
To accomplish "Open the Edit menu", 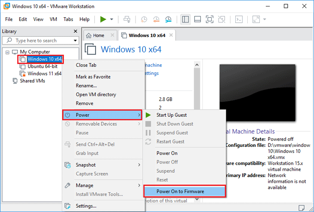I will click(x=23, y=19).
